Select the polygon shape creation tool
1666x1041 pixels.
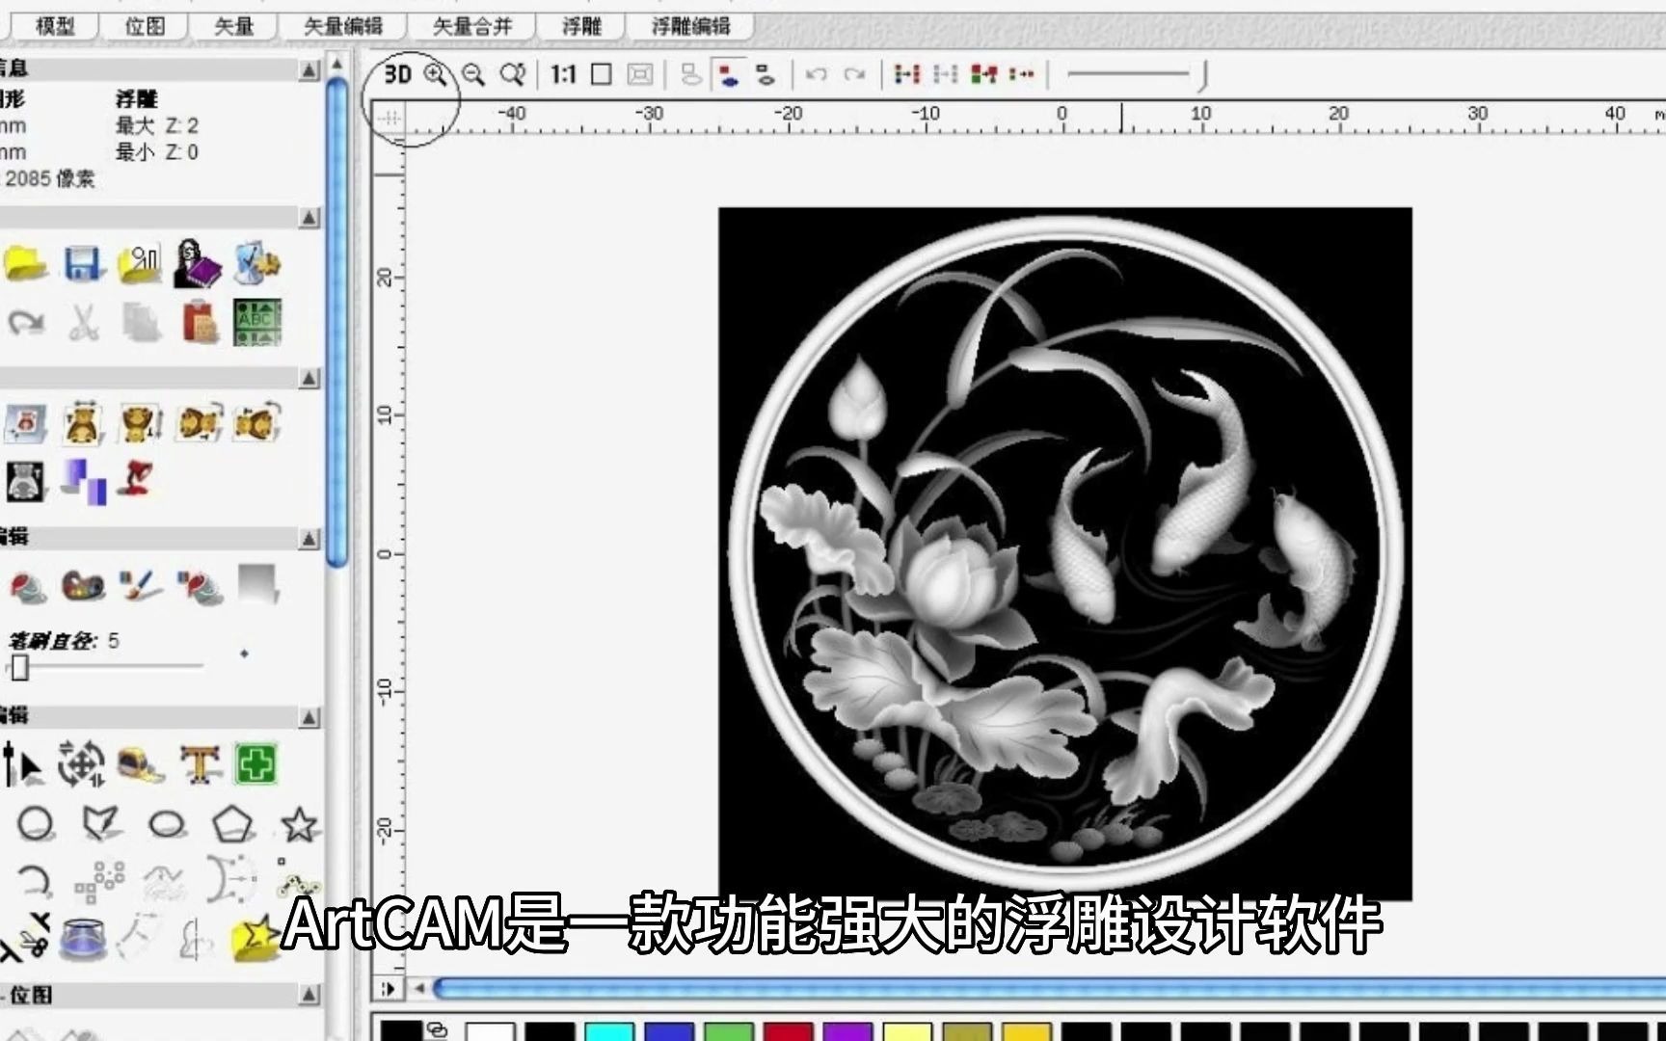231,821
